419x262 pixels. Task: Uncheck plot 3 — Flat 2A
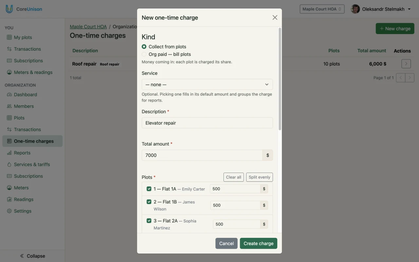pos(149,221)
